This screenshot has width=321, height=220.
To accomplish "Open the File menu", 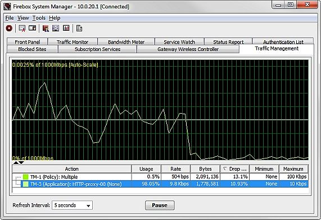I will click(x=10, y=18).
